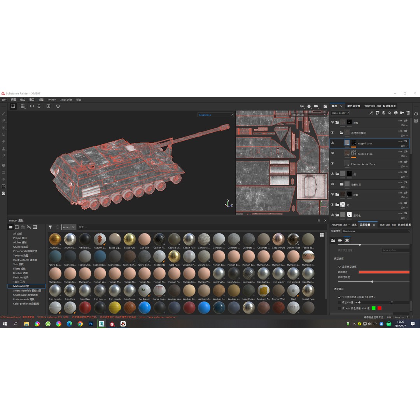Click the Windows Start button
The width and height of the screenshot is (420, 420).
(x=5, y=324)
